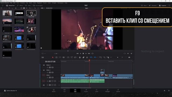Click the Detail Zoom icon
Screen dimensions: 172x97
(104, 57)
